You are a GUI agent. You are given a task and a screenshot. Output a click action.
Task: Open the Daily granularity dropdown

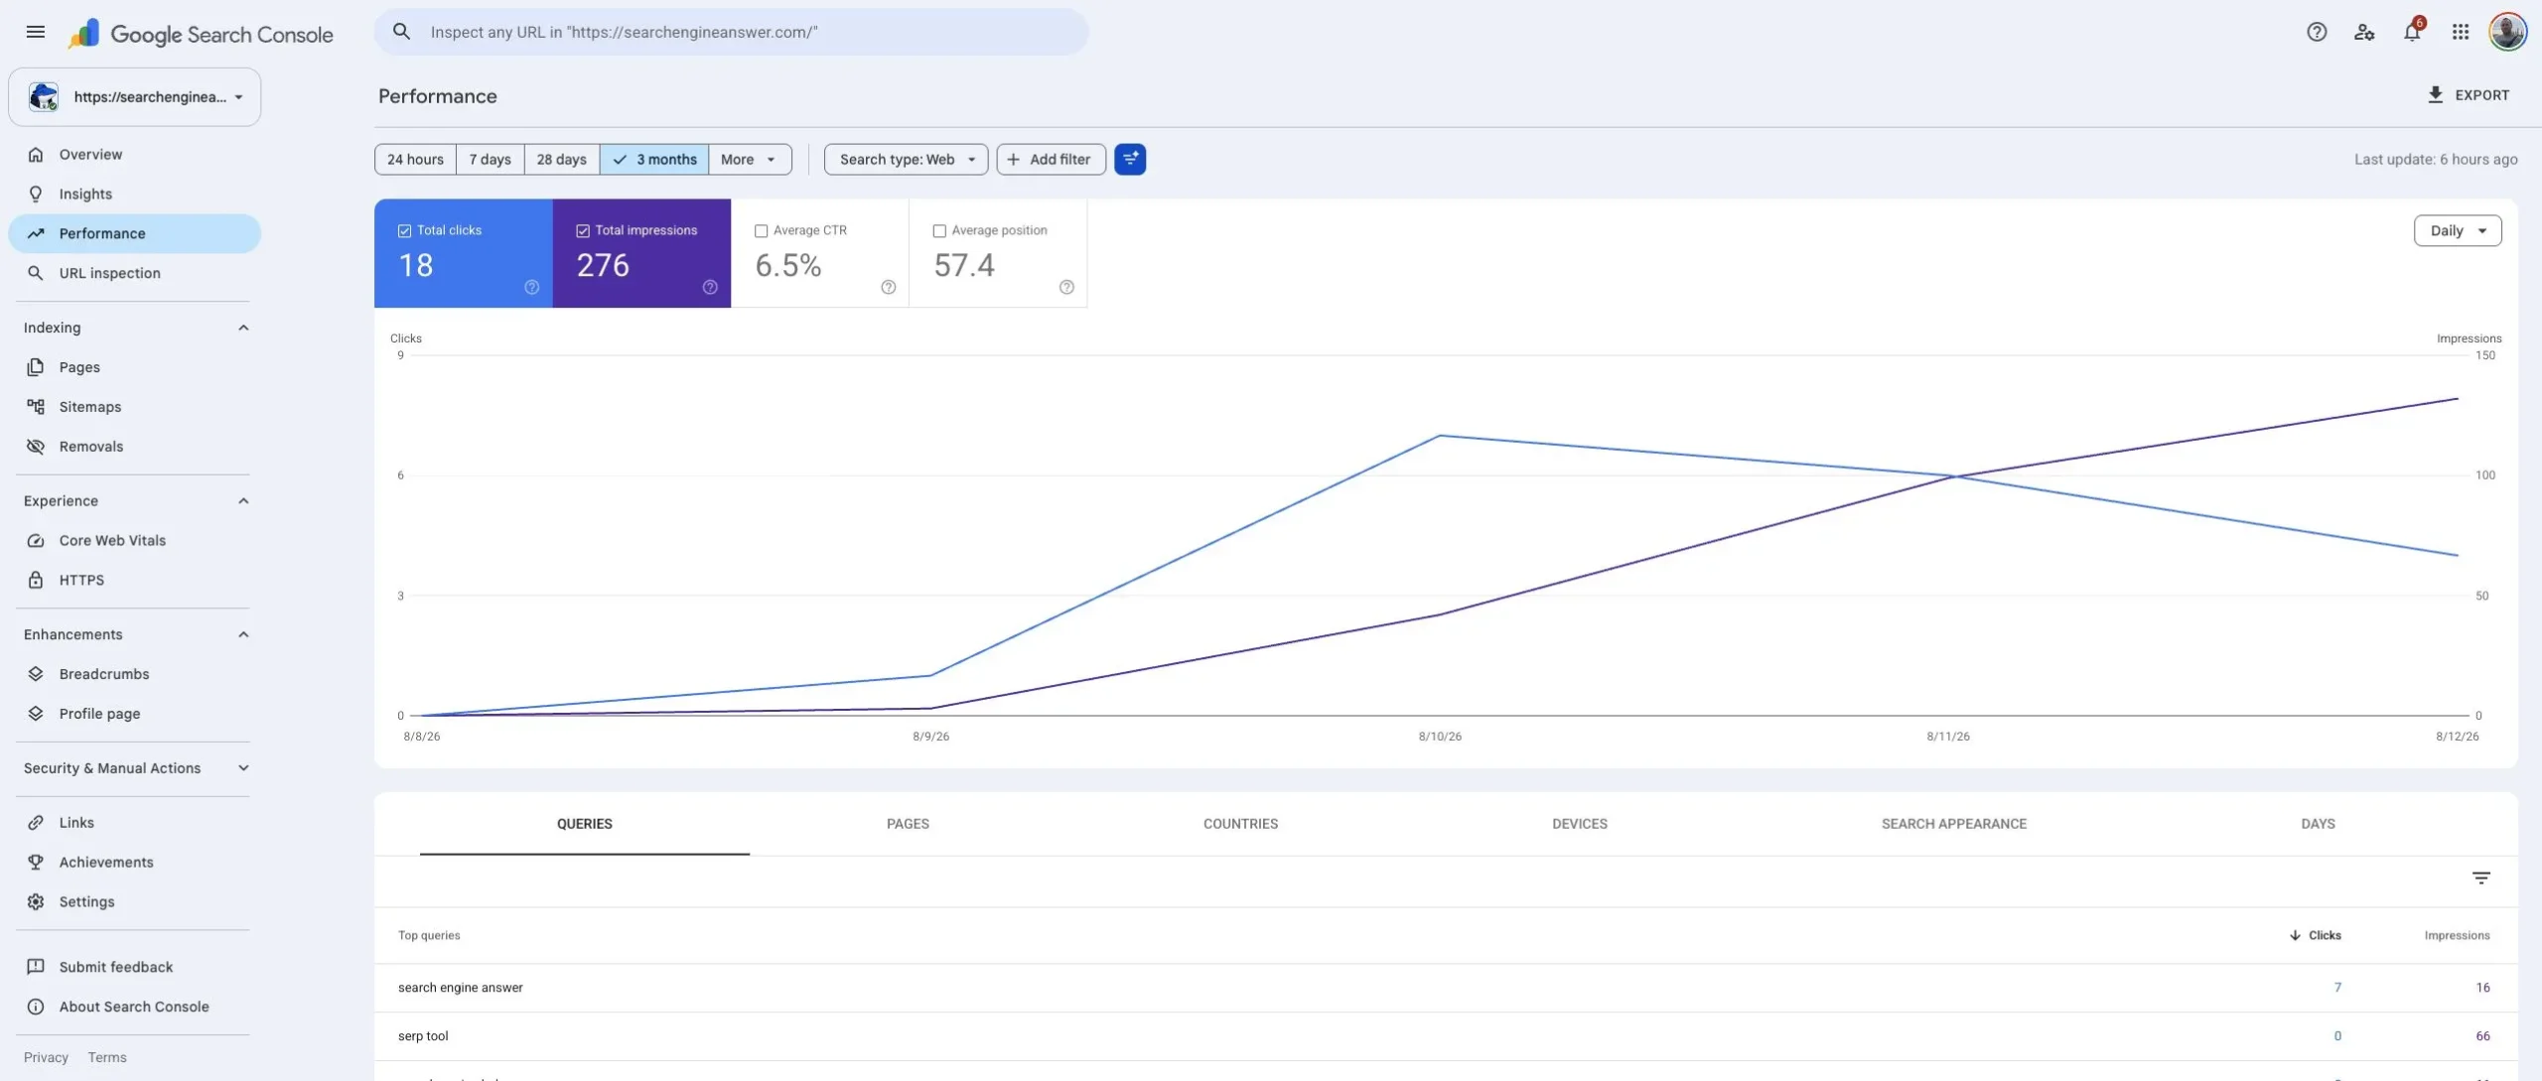coord(2458,230)
